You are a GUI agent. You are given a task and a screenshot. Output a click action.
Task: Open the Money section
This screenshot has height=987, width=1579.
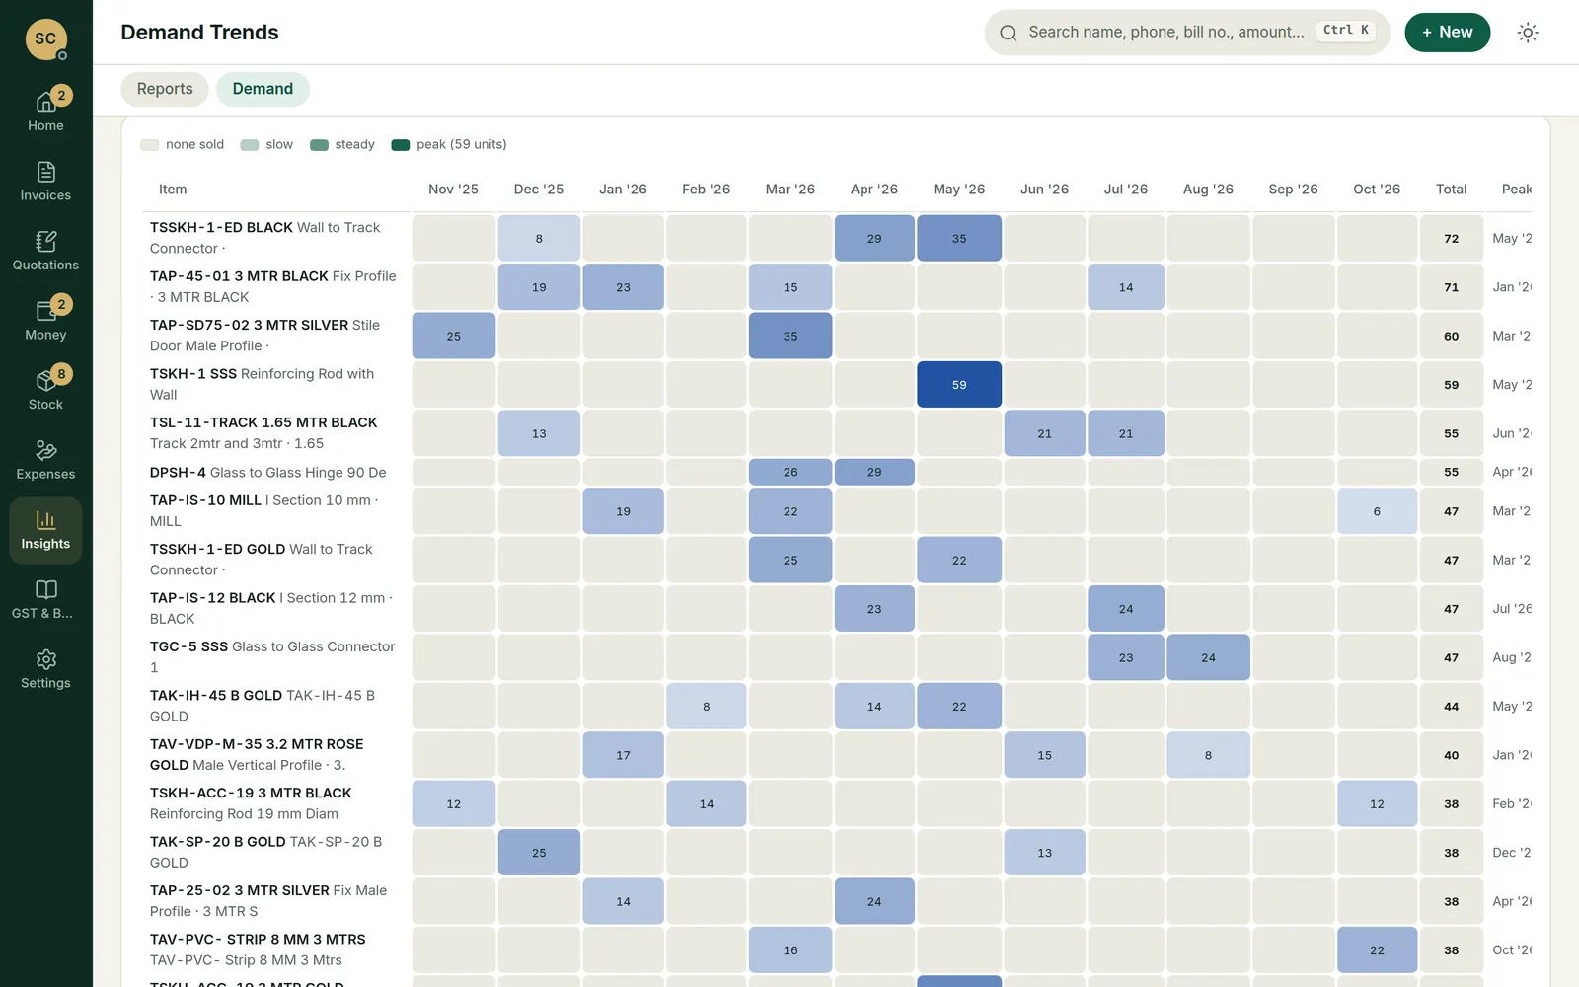(x=45, y=321)
